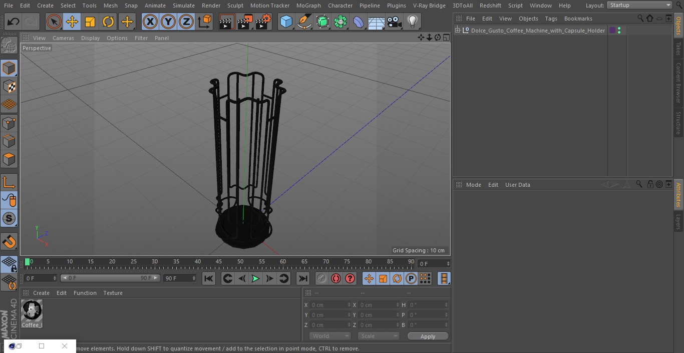The height and width of the screenshot is (353, 684).
Task: Add a Light object
Action: point(412,22)
